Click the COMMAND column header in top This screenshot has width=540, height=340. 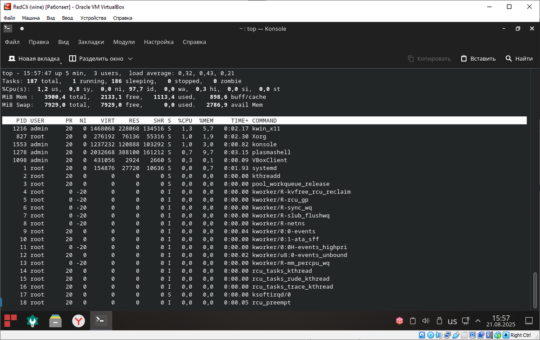pos(265,121)
